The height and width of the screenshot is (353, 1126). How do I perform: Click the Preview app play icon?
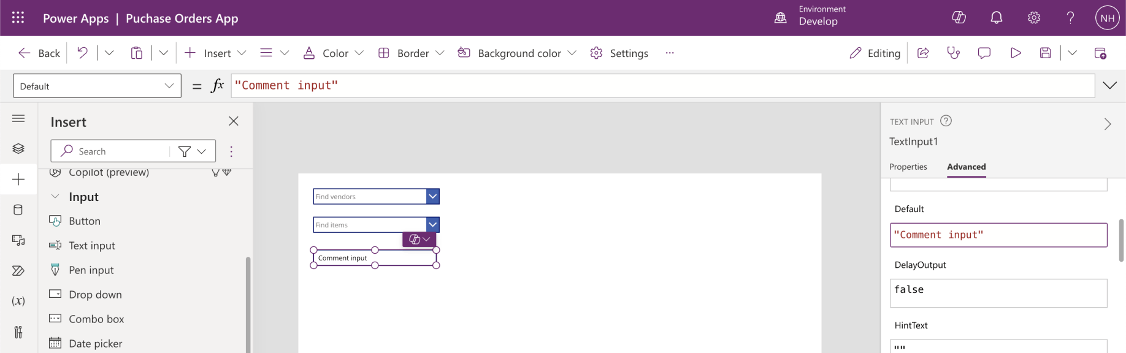[x=1016, y=53]
